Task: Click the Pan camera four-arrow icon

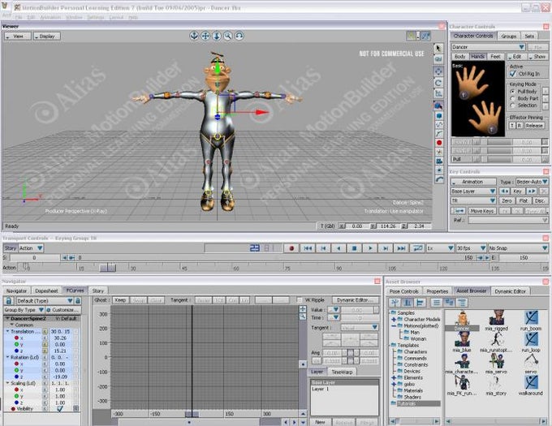Action: pos(205,36)
